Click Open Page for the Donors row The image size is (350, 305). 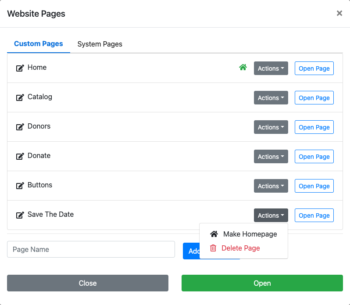pos(314,127)
